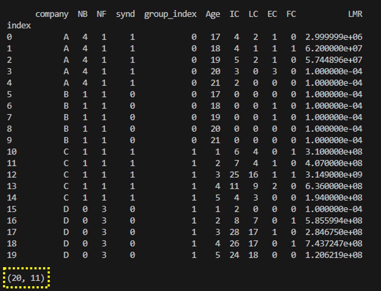The image size is (381, 291).
Task: Click company value D in row 17
Action: [x=66, y=232]
